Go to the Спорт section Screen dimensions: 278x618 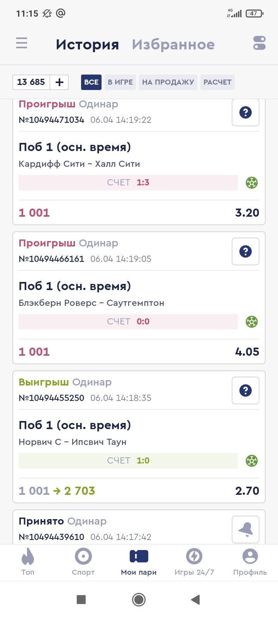(83, 561)
